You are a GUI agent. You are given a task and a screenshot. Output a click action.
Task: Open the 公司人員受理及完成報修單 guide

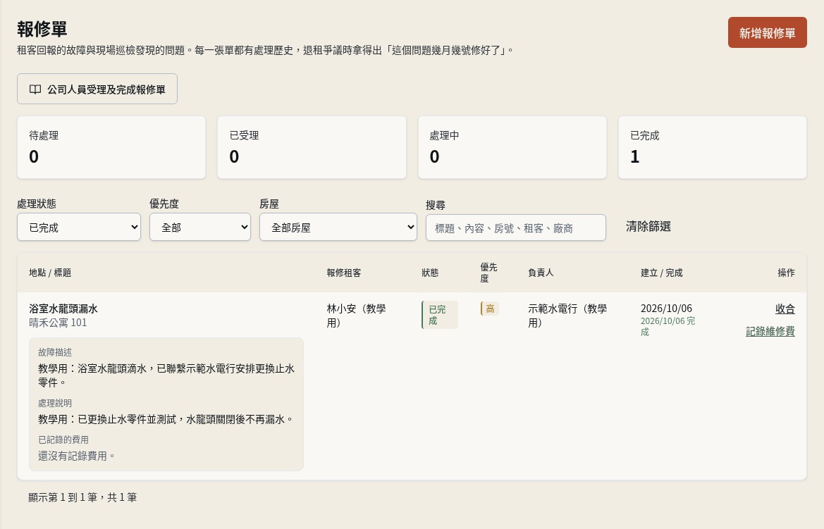tap(97, 89)
